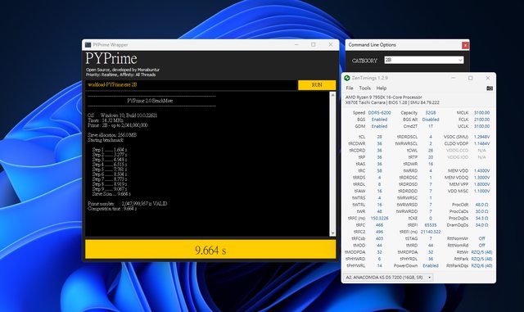The width and height of the screenshot is (524, 312).
Task: Click the yellow RUN button
Action: pyautogui.click(x=317, y=85)
